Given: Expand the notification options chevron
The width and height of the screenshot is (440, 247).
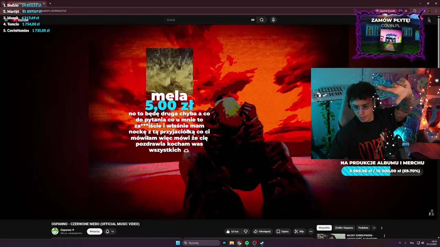Looking at the screenshot, I should [x=112, y=232].
